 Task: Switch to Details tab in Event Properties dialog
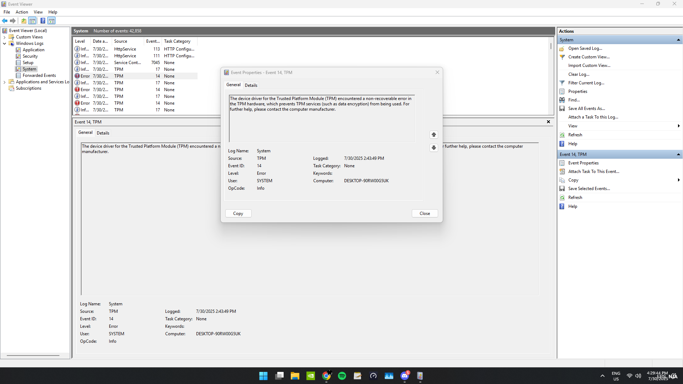(x=251, y=85)
